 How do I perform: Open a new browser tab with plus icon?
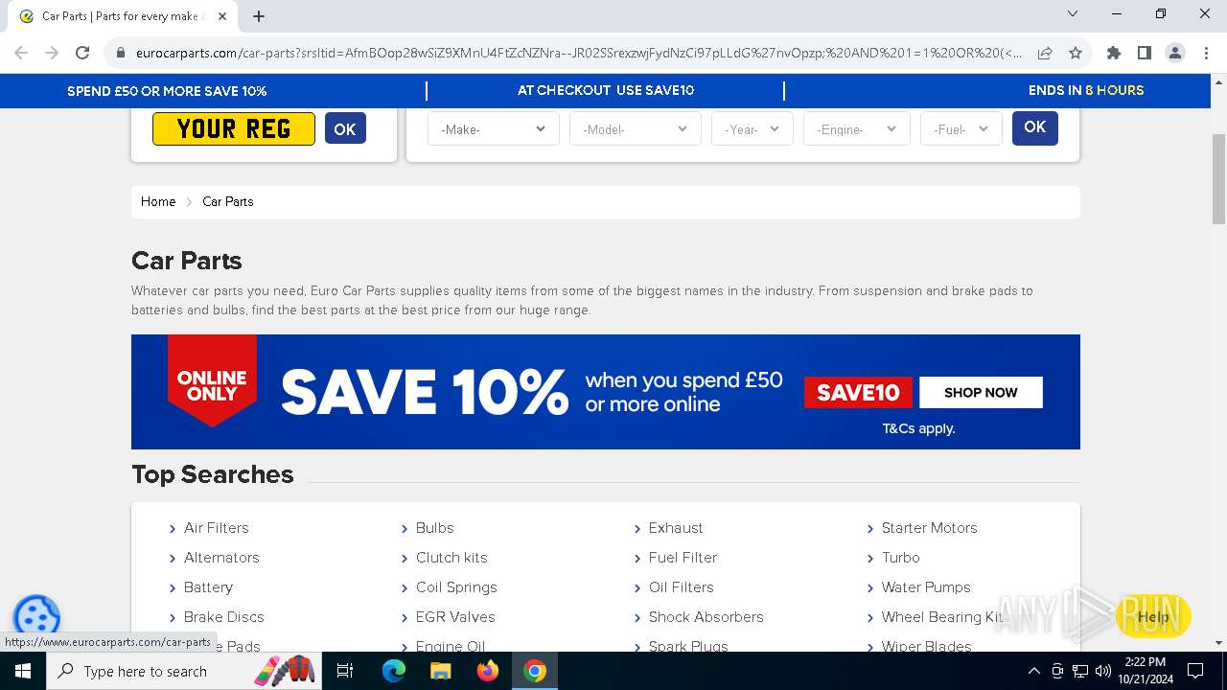tap(259, 15)
